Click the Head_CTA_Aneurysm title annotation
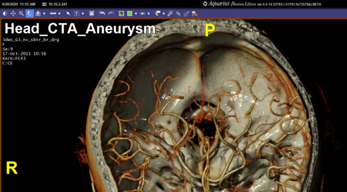This screenshot has width=347, height=192. (x=80, y=29)
